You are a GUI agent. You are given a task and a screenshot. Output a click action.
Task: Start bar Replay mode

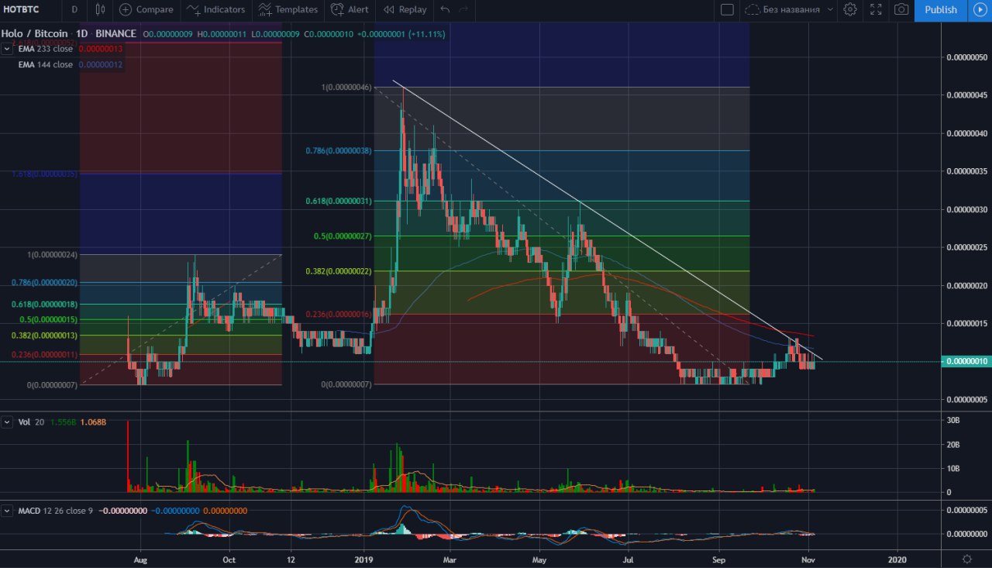tap(405, 10)
